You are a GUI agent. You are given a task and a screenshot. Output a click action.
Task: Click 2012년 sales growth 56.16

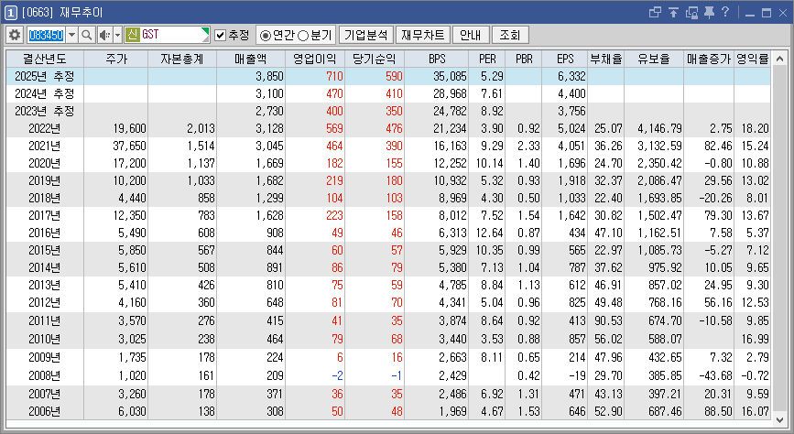tap(718, 302)
